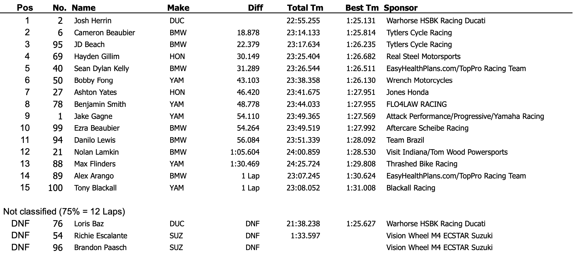
Task: Click Jake Gagne's rider number 1
Action: (x=60, y=116)
